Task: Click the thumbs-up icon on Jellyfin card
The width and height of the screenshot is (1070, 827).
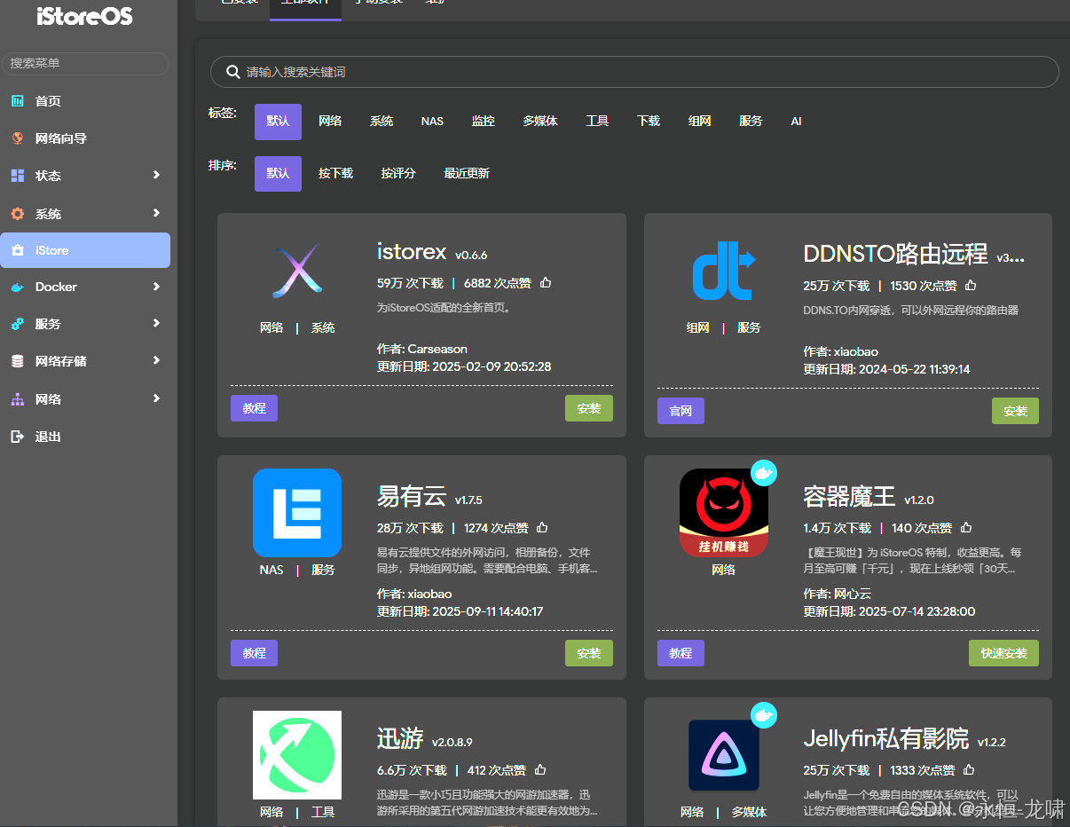Action: 969,770
